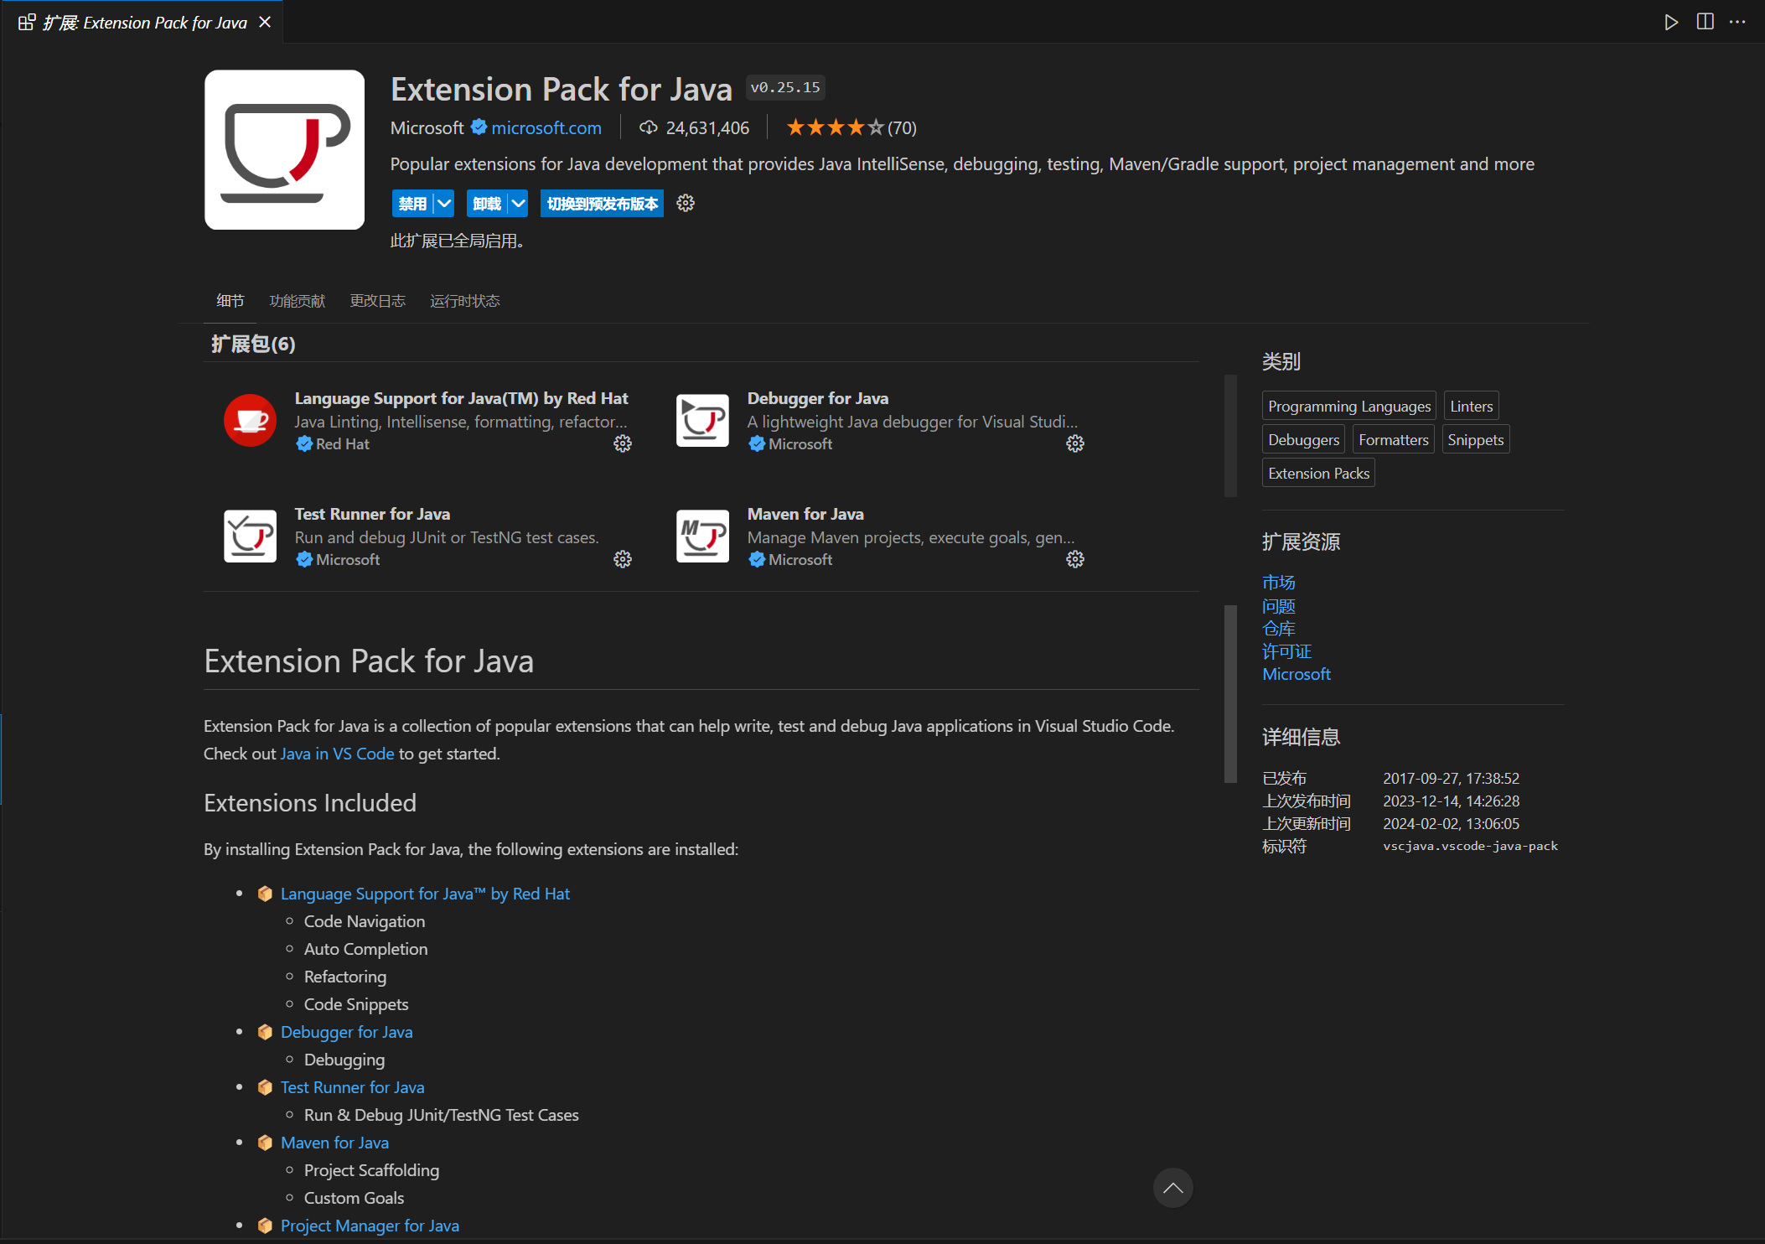1765x1244 pixels.
Task: Open gear menu for Maven for Java
Action: click(x=1075, y=559)
